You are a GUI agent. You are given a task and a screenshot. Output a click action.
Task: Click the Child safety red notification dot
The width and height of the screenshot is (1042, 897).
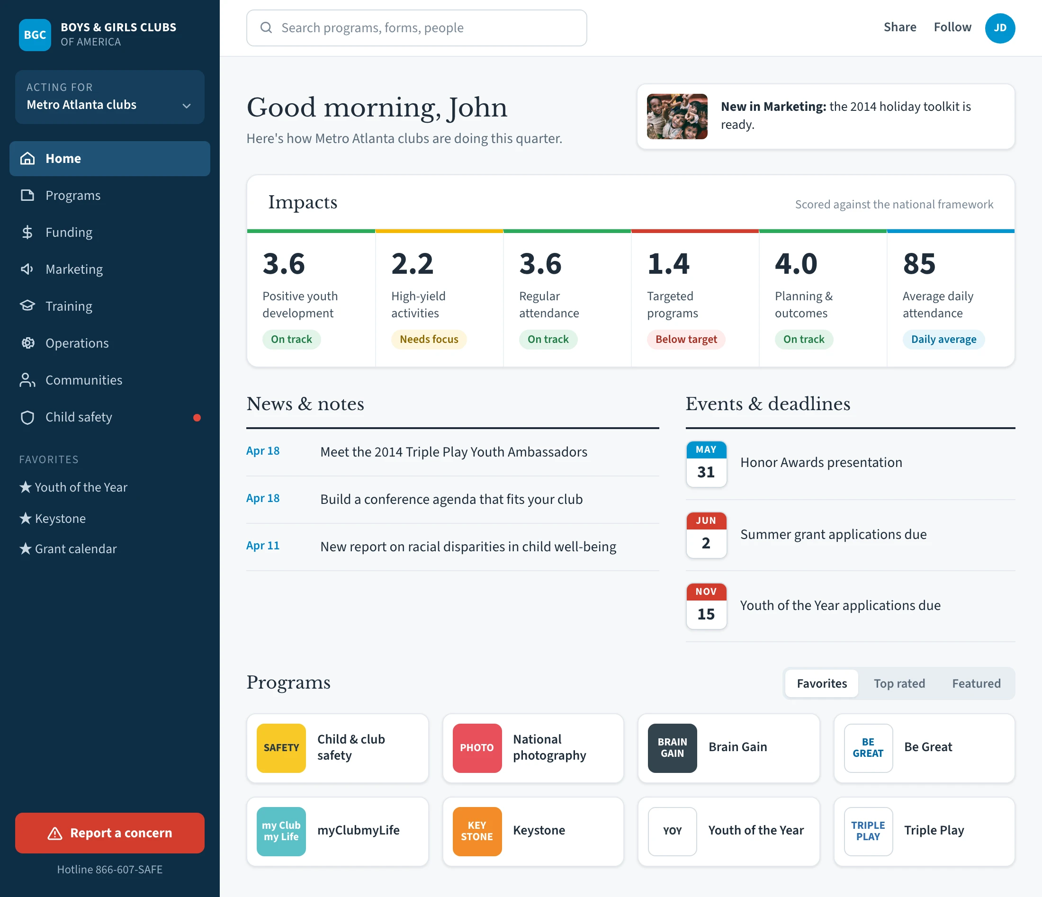197,417
